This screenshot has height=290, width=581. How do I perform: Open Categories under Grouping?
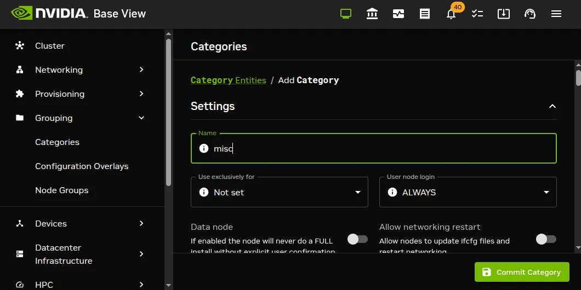click(x=57, y=142)
